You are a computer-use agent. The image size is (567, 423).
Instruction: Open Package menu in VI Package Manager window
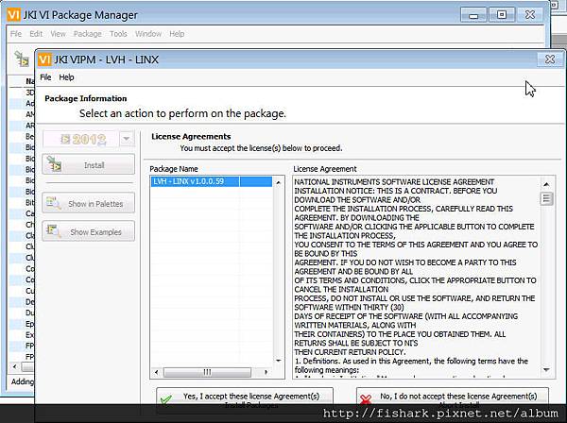point(88,34)
